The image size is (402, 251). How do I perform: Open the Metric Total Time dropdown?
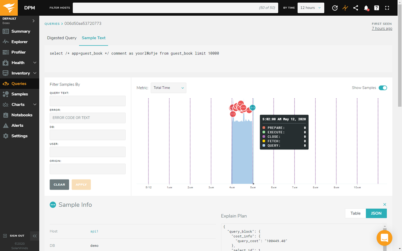click(168, 88)
